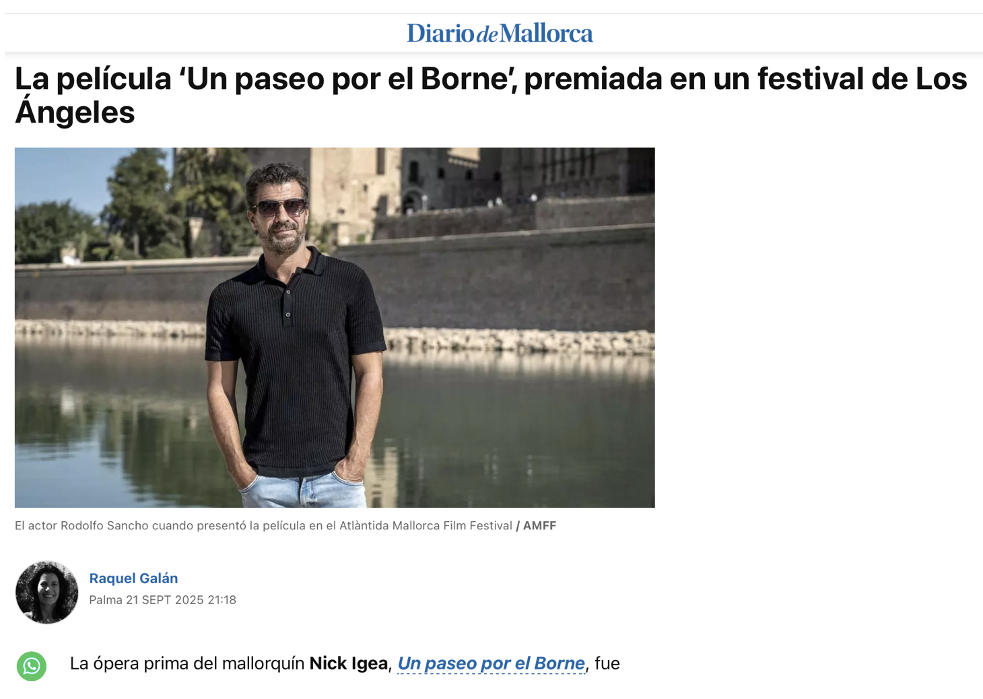This screenshot has width=983, height=699.
Task: Click the word 'fue' ending the paragraph
Action: (x=607, y=663)
